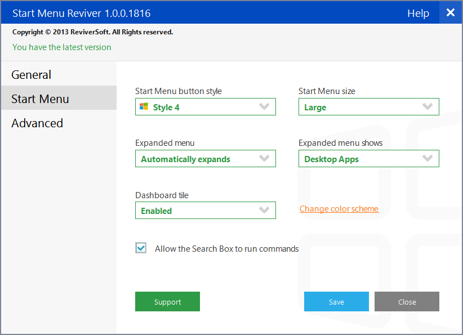Click the Start Menu Reviver 1.0.0.1816 title
Image resolution: width=463 pixels, height=335 pixels.
click(82, 14)
